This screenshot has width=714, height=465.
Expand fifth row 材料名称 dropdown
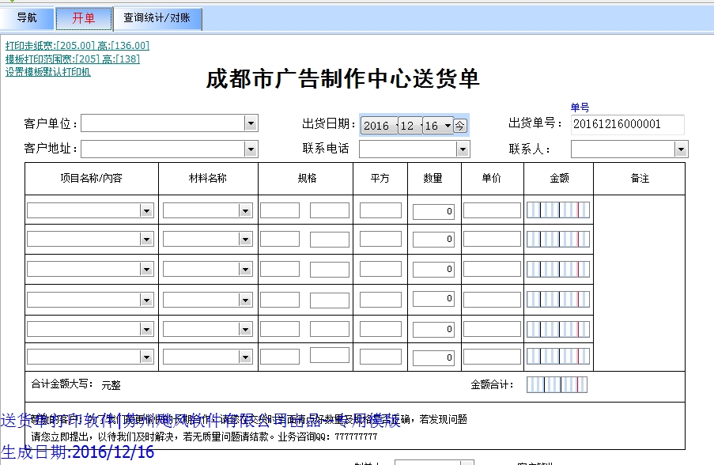click(x=245, y=329)
